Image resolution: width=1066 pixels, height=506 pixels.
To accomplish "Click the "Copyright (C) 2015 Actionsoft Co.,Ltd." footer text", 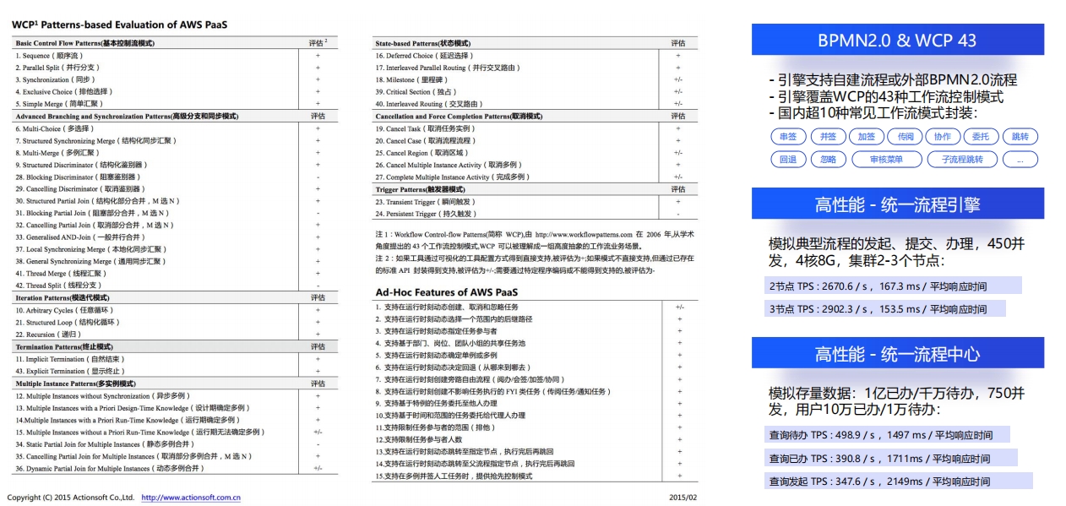I will 71,498.
